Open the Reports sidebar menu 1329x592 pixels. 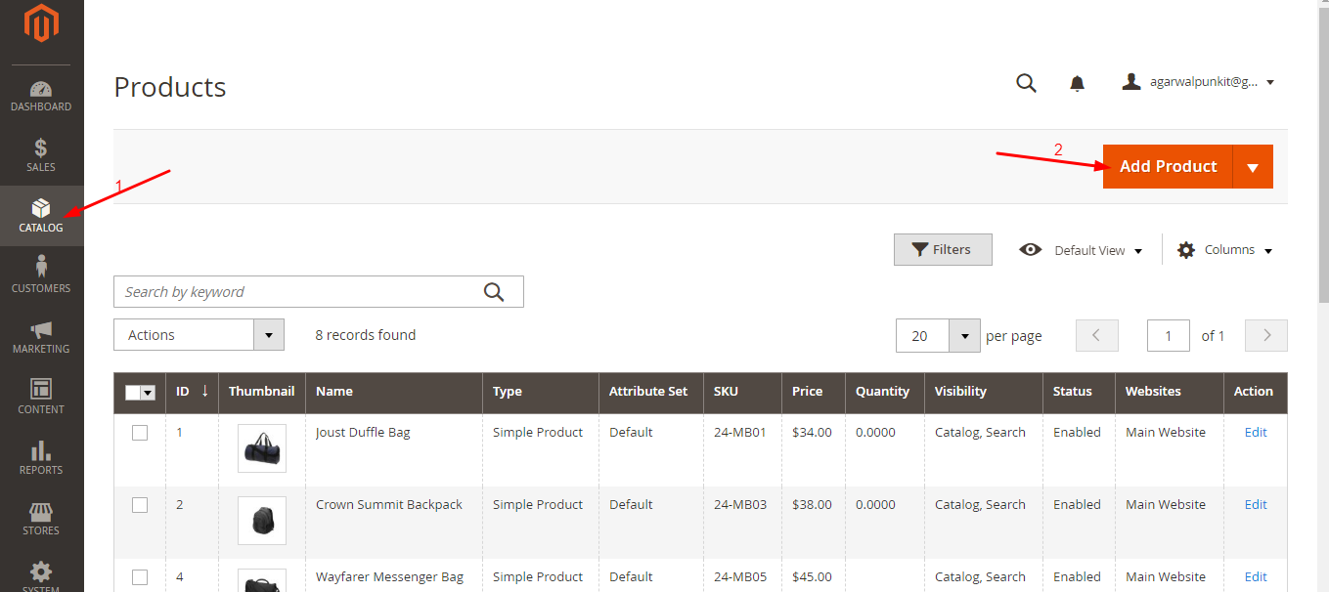point(41,458)
